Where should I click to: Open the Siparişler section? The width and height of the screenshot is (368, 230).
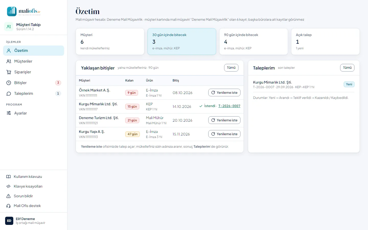tap(33, 72)
